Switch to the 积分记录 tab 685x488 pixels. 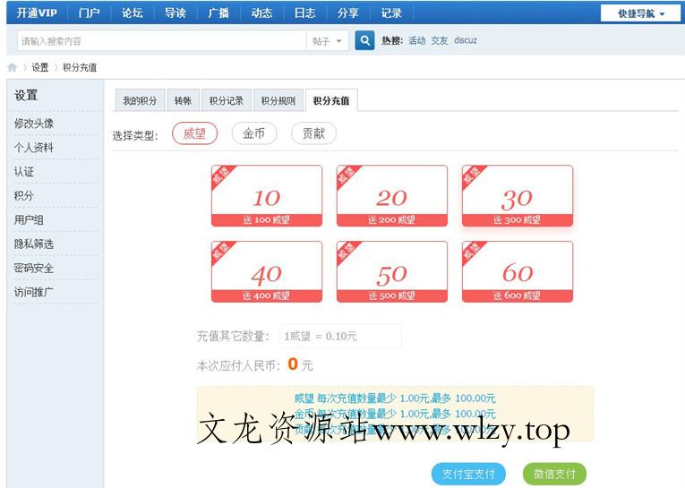click(226, 100)
